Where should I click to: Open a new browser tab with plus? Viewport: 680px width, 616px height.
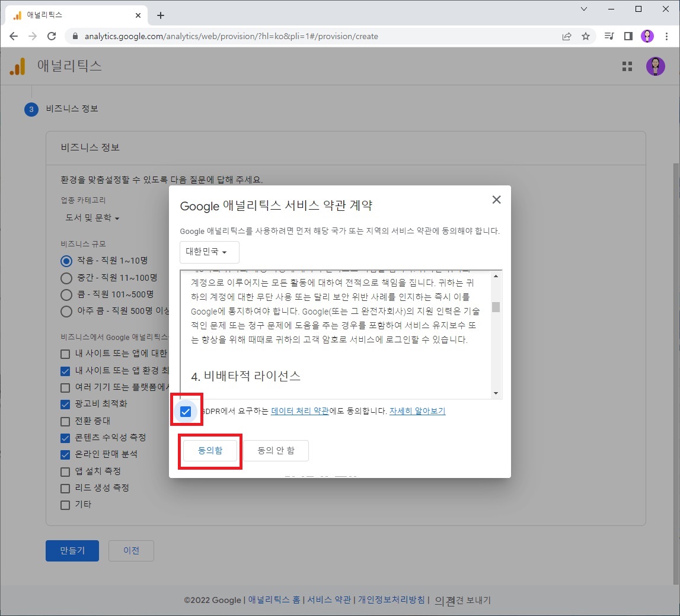tap(161, 15)
